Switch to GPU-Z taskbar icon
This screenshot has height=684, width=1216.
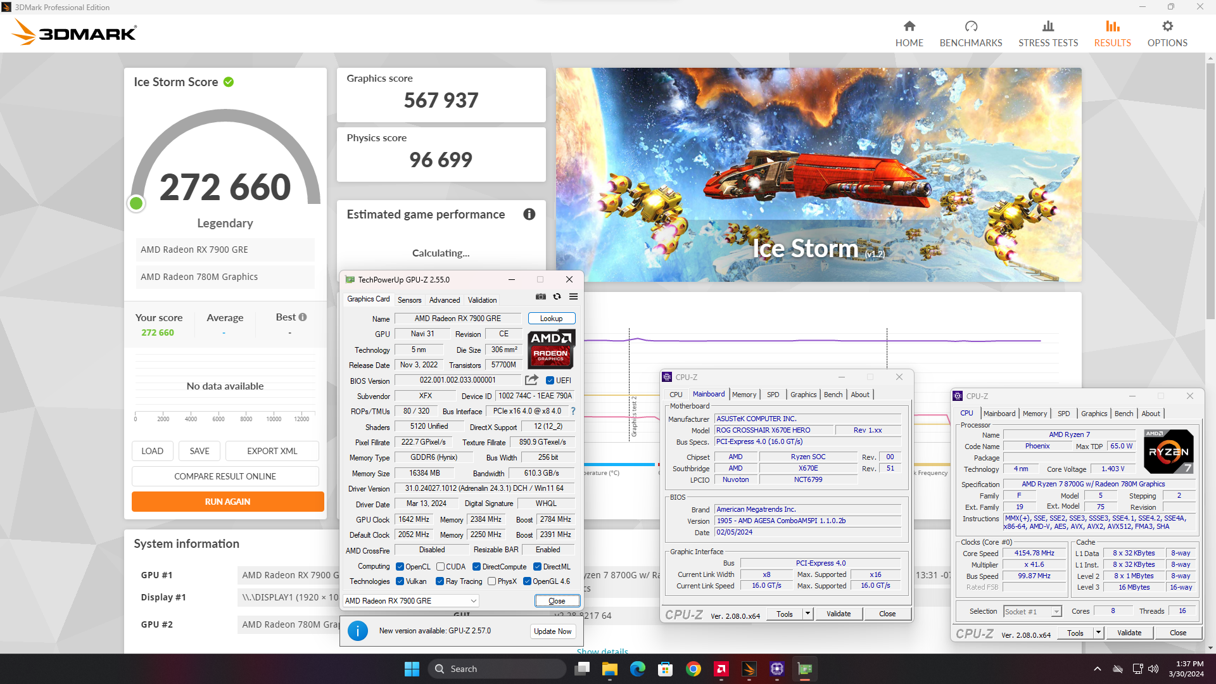pos(804,669)
